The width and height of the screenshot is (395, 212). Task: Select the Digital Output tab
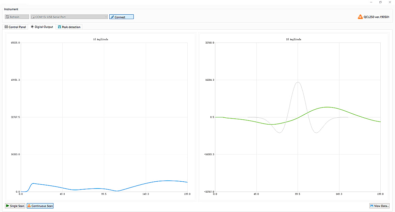42,27
